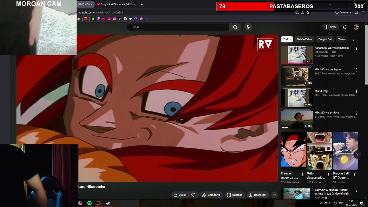Click the Descargar button

tap(258, 195)
